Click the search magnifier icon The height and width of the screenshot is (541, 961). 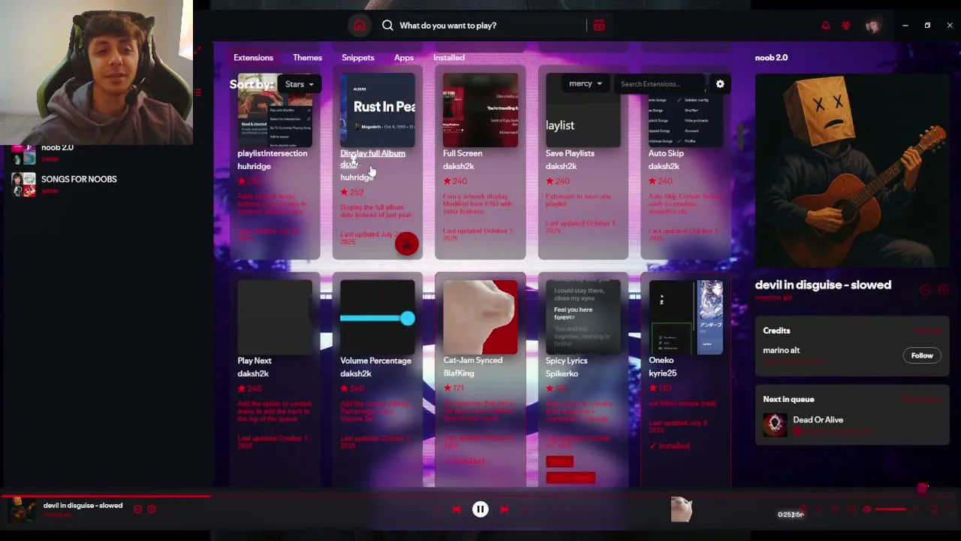pyautogui.click(x=387, y=26)
